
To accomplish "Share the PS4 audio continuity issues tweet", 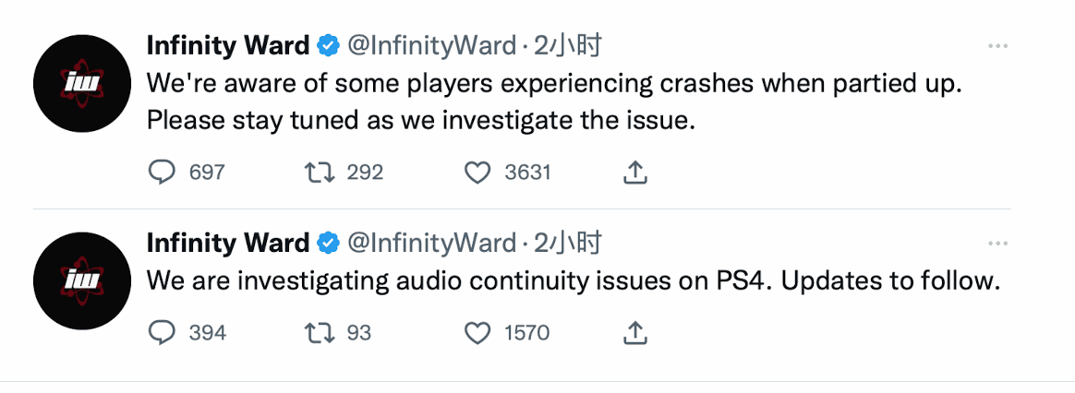I will 635,333.
